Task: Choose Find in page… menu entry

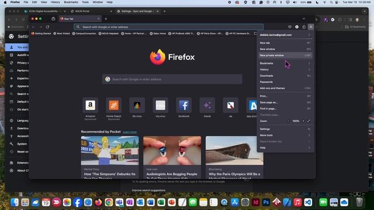Action: [285, 108]
